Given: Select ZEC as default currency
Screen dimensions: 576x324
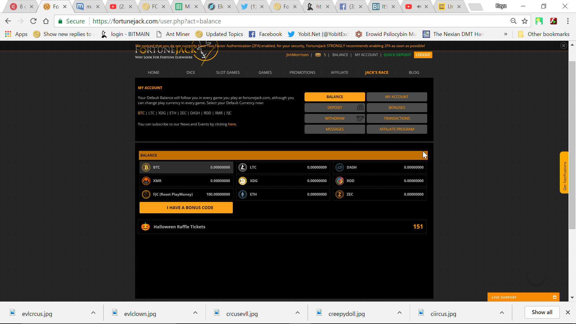Looking at the screenshot, I should (x=183, y=113).
